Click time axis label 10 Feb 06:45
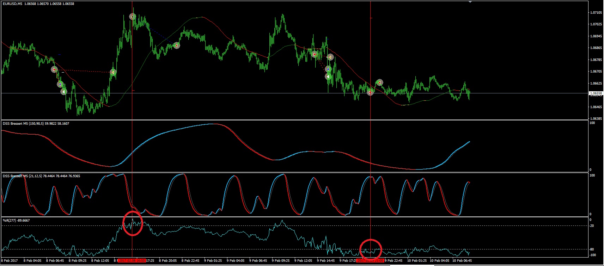 (462, 261)
